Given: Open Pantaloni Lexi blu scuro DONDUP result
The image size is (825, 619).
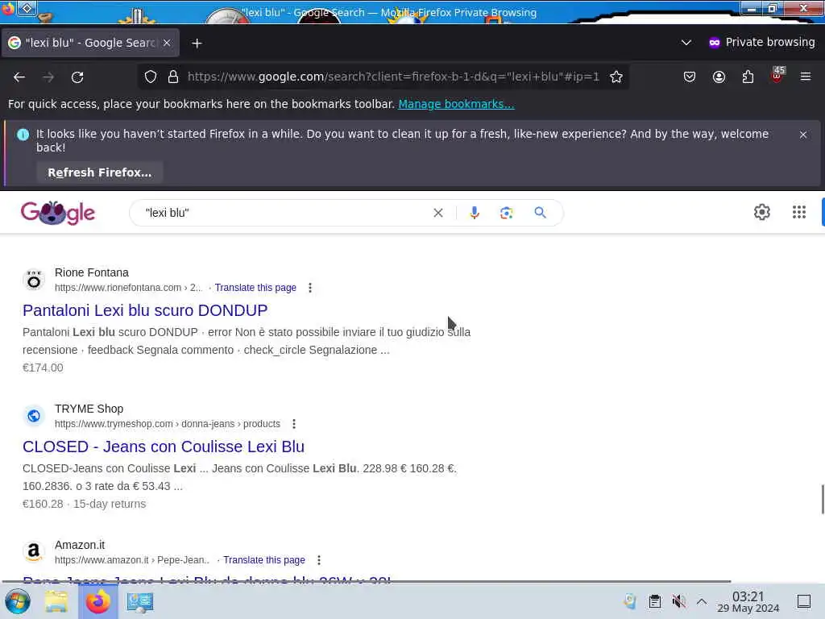Looking at the screenshot, I should click(145, 310).
